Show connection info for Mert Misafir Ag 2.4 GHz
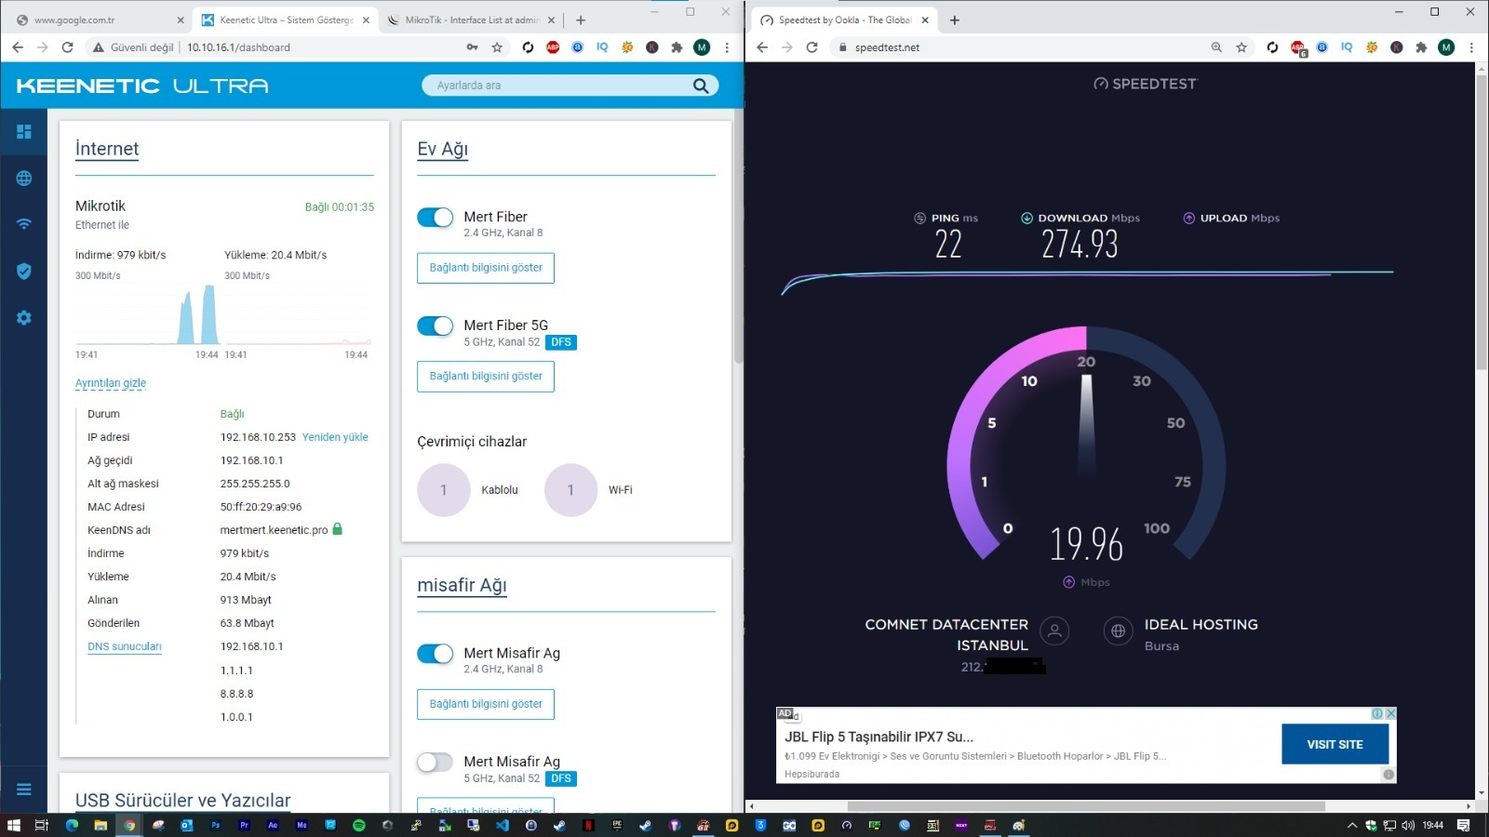1489x837 pixels. pos(486,704)
